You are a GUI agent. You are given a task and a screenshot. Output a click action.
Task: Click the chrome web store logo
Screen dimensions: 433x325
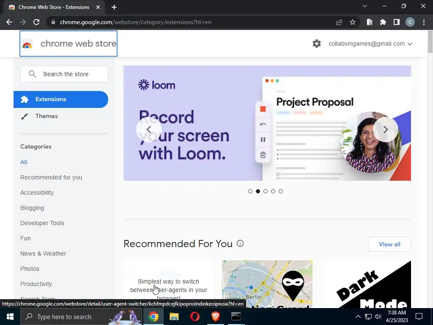click(x=69, y=44)
